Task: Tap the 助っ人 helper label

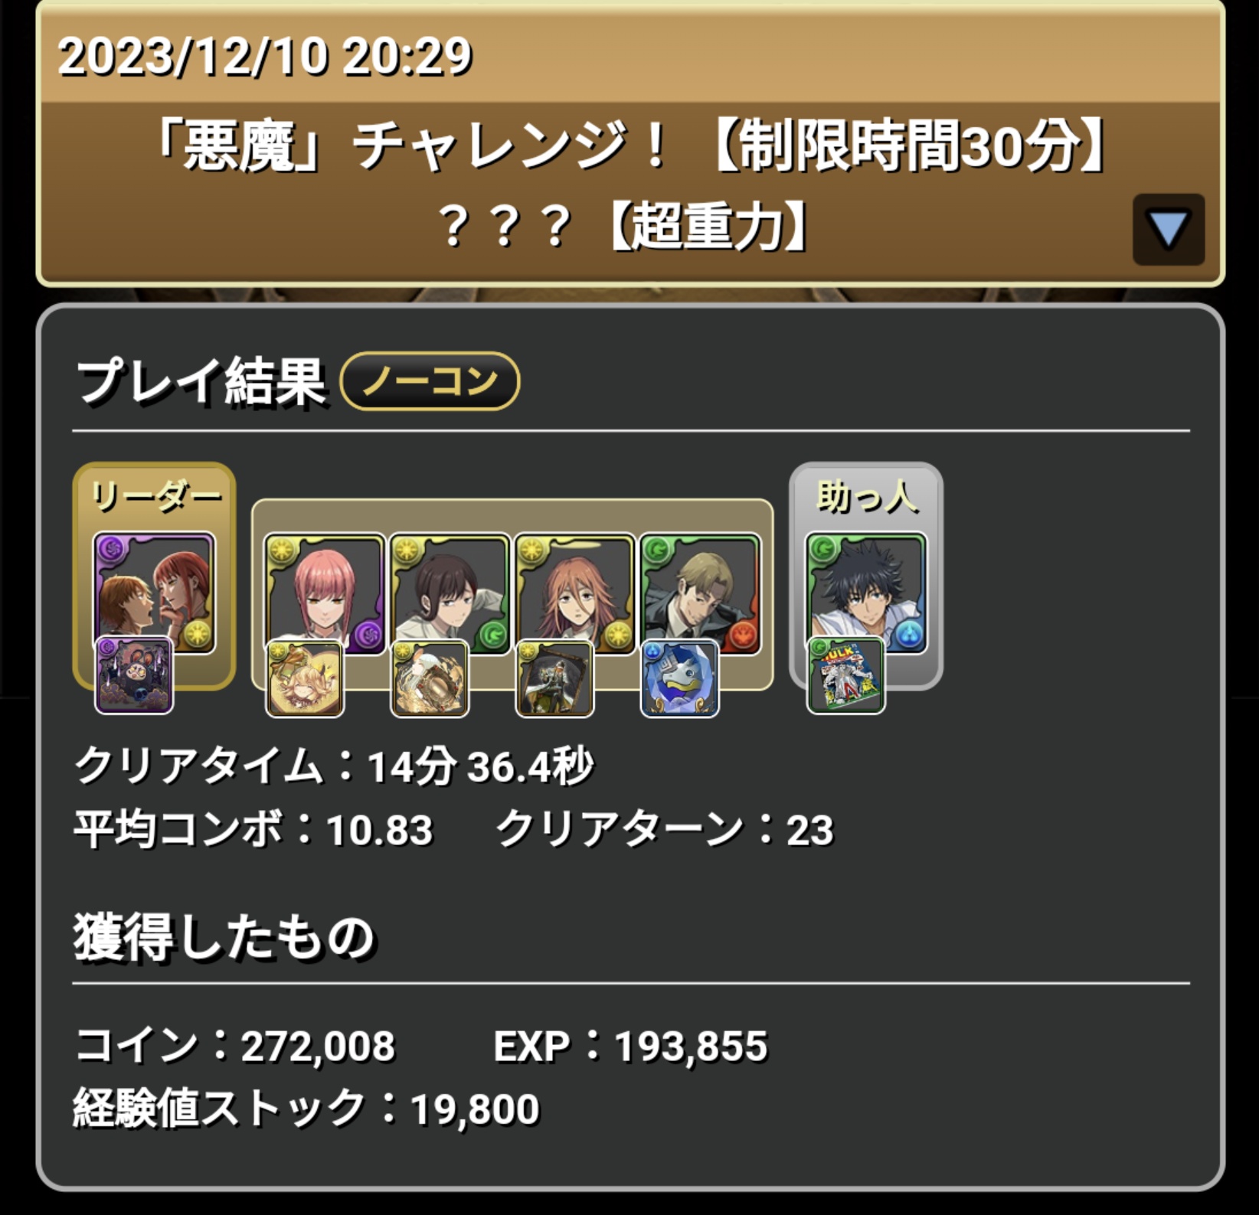Action: 867,497
